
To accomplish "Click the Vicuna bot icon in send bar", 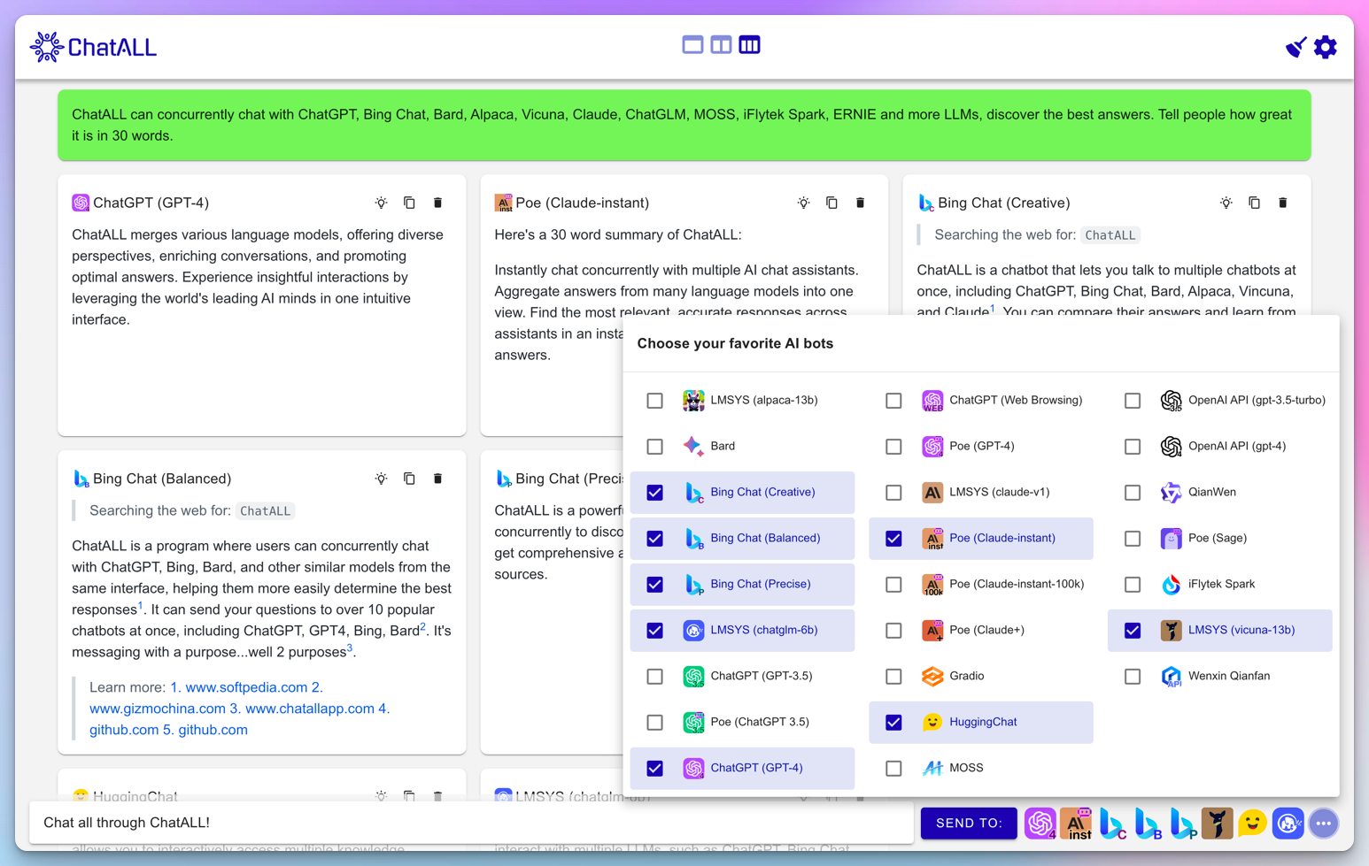I will [x=1218, y=824].
